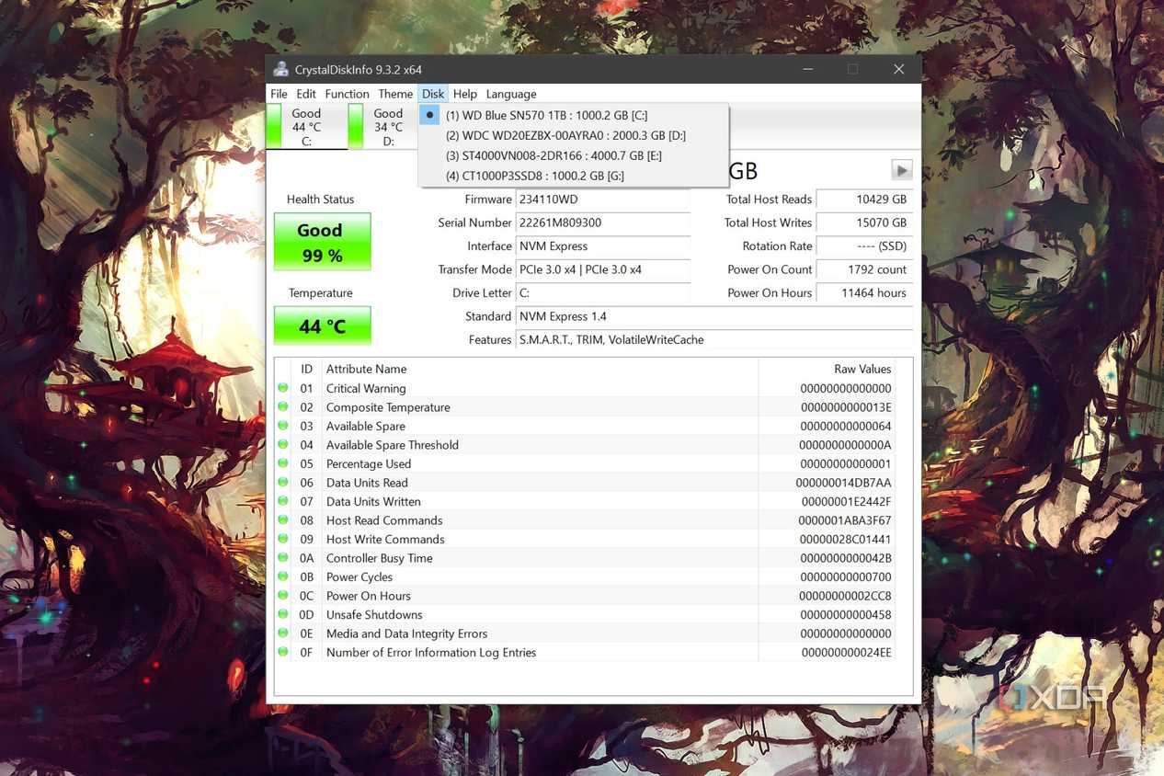Select ST4000VN008-2DR166 disk entry
Screen dimensions: 1164x776
(x=574, y=155)
